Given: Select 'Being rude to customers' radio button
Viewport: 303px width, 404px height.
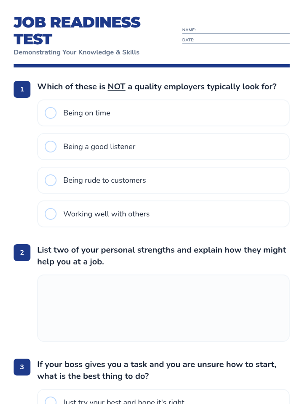Looking at the screenshot, I should [50, 180].
